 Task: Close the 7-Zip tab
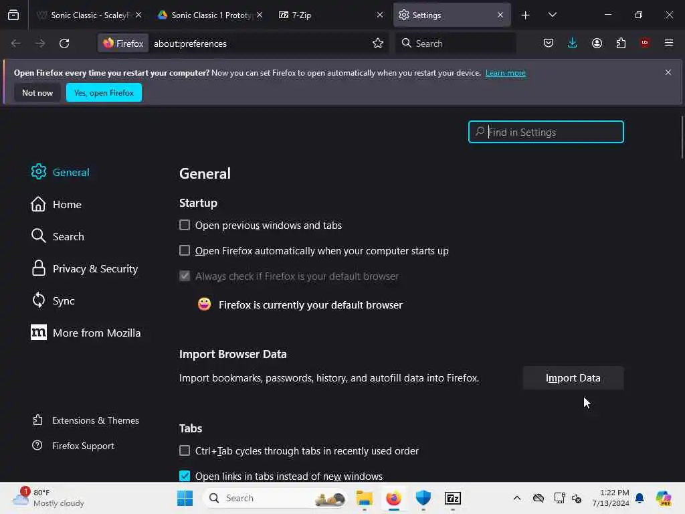tap(380, 15)
